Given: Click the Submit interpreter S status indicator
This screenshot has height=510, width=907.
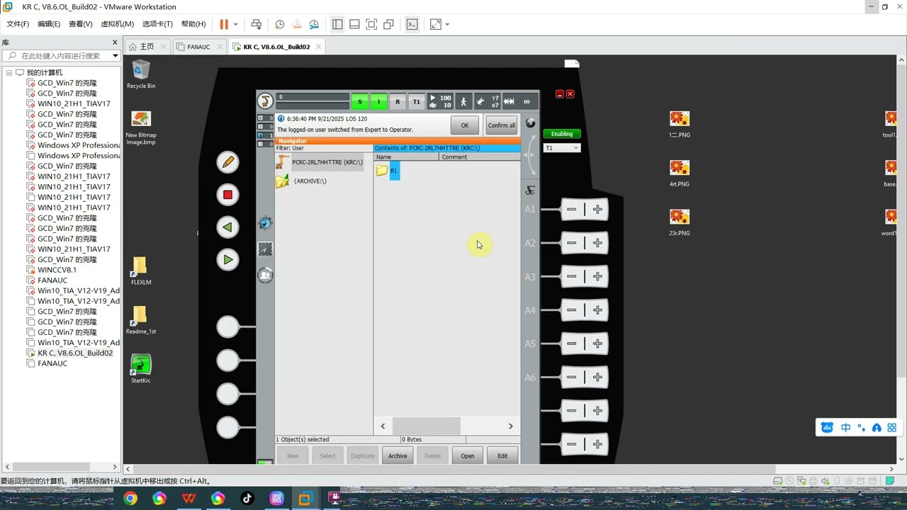Looking at the screenshot, I should [x=360, y=101].
